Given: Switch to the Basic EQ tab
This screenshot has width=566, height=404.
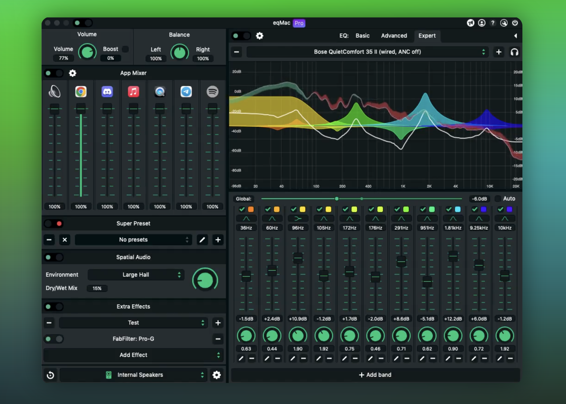Looking at the screenshot, I should 362,36.
